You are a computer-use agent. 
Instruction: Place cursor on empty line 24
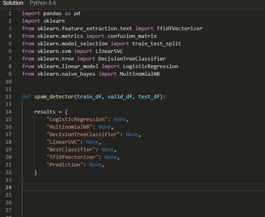(x=144, y=187)
